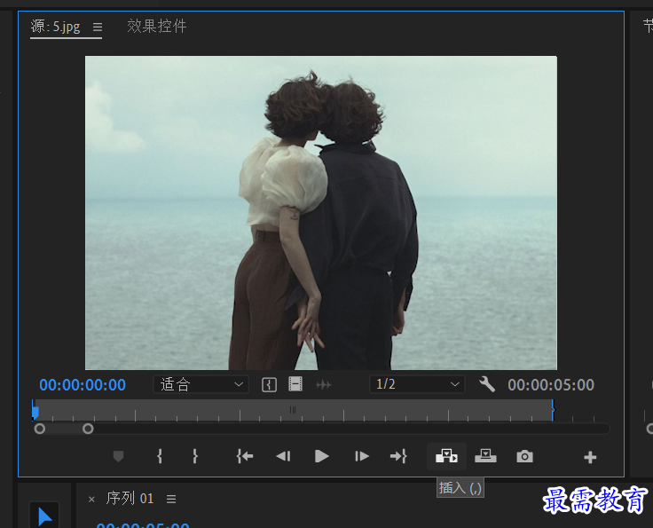
Task: Go to Out point button
Action: pyautogui.click(x=398, y=456)
